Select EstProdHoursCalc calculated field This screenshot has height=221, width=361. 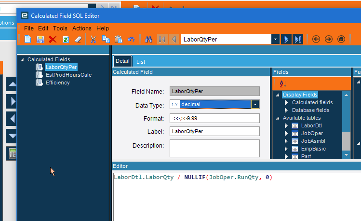68,75
